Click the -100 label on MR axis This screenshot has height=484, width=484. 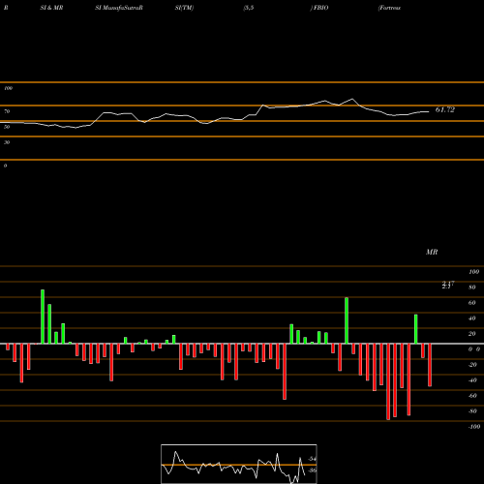point(474,427)
